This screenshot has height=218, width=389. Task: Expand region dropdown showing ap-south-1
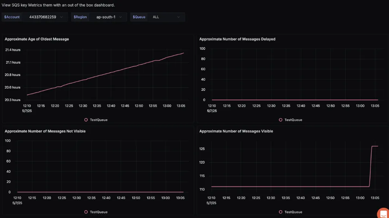tap(106, 17)
